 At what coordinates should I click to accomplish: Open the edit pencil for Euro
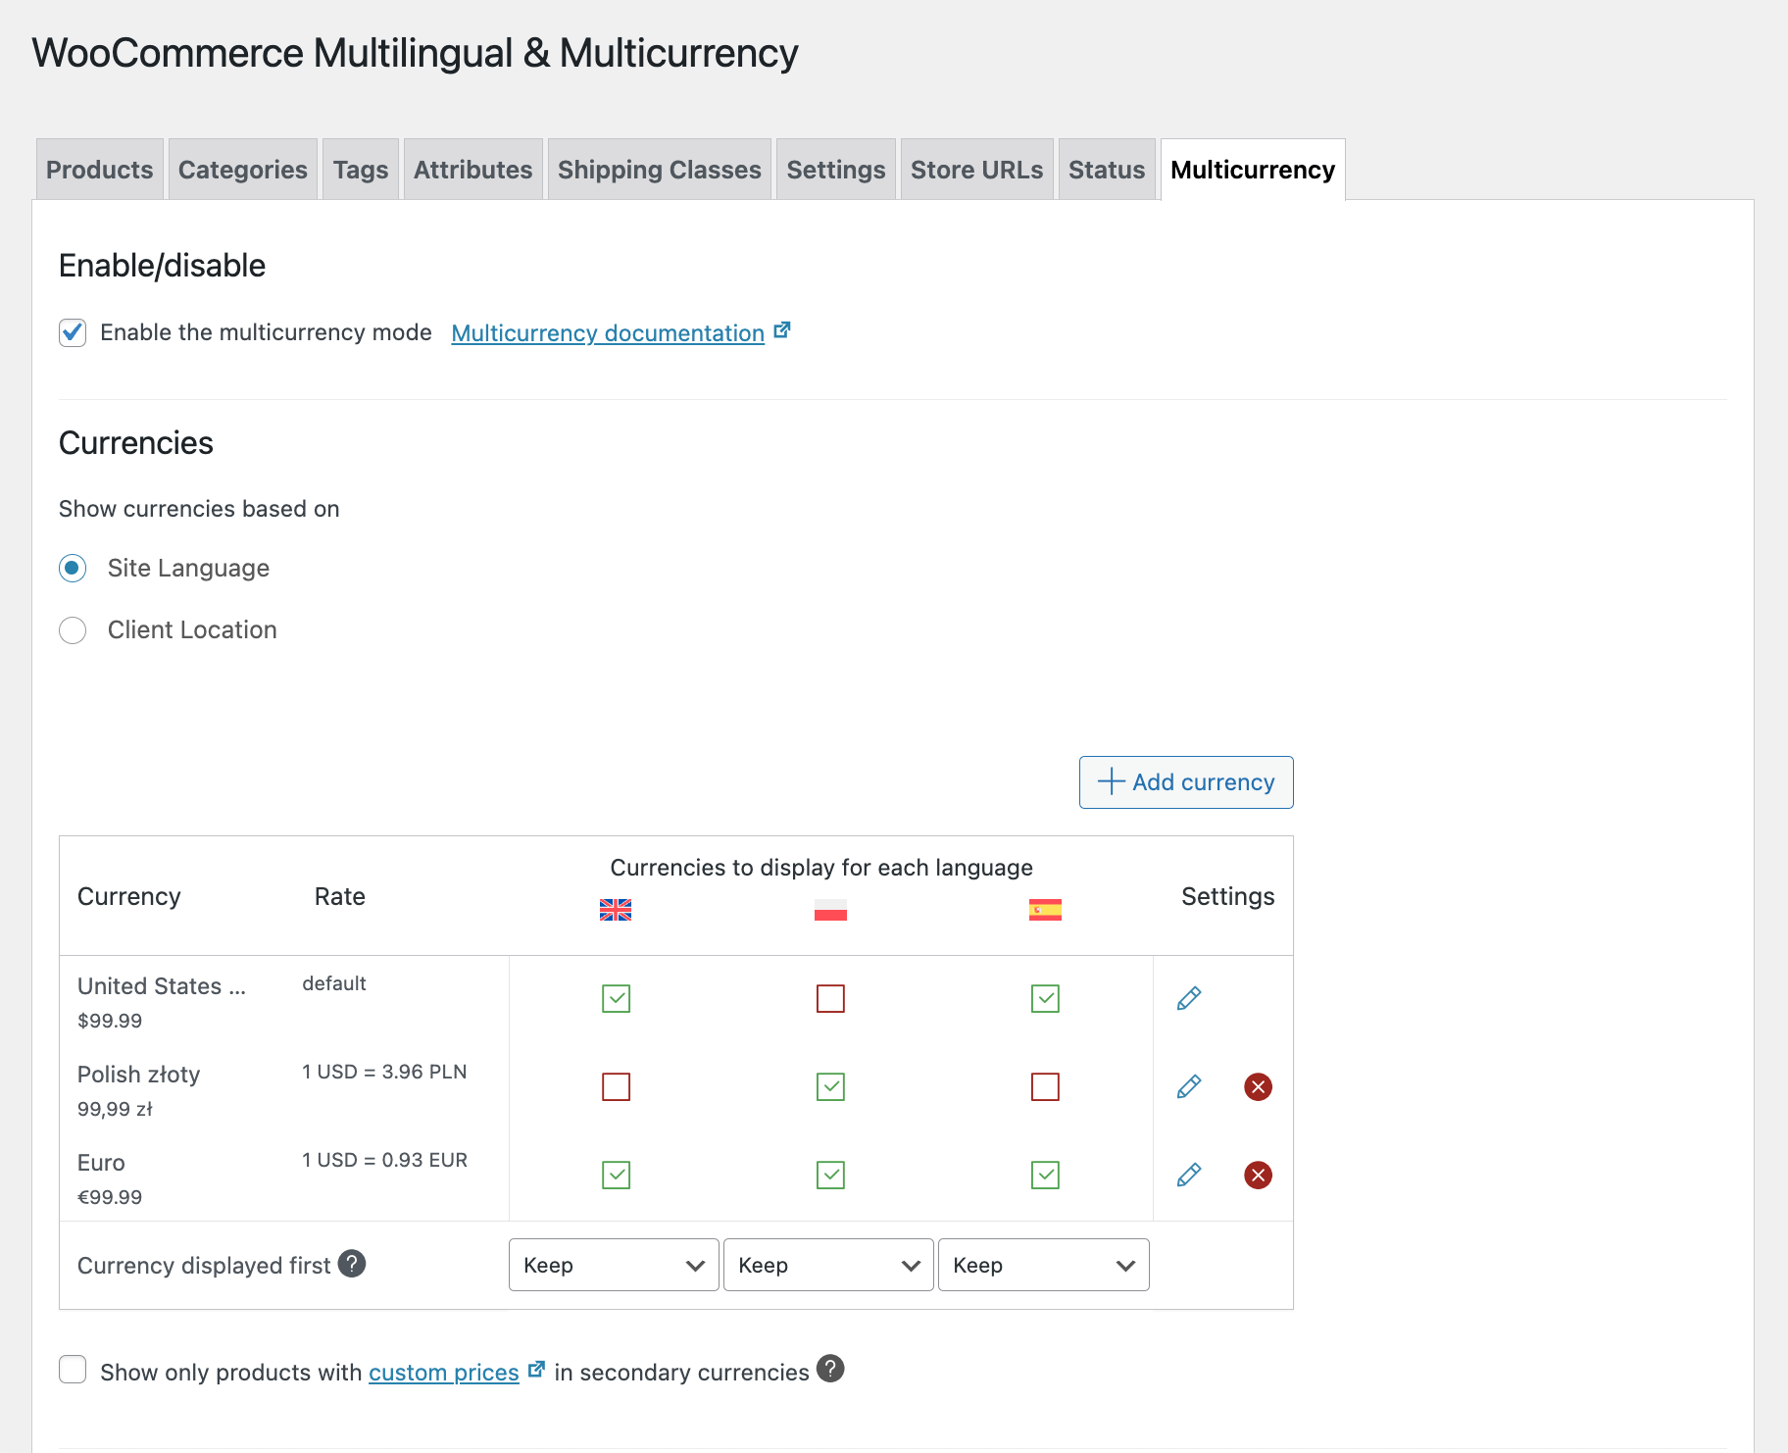tap(1188, 1175)
